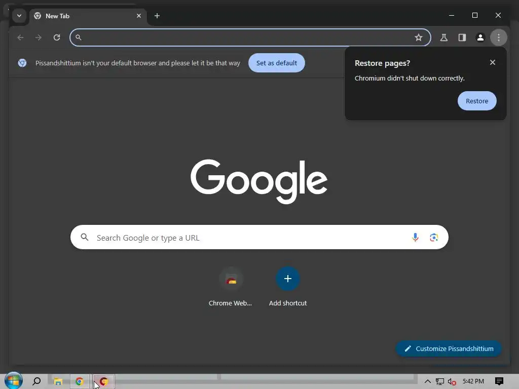Search by image with Lens icon
This screenshot has height=389, width=519.
click(434, 237)
